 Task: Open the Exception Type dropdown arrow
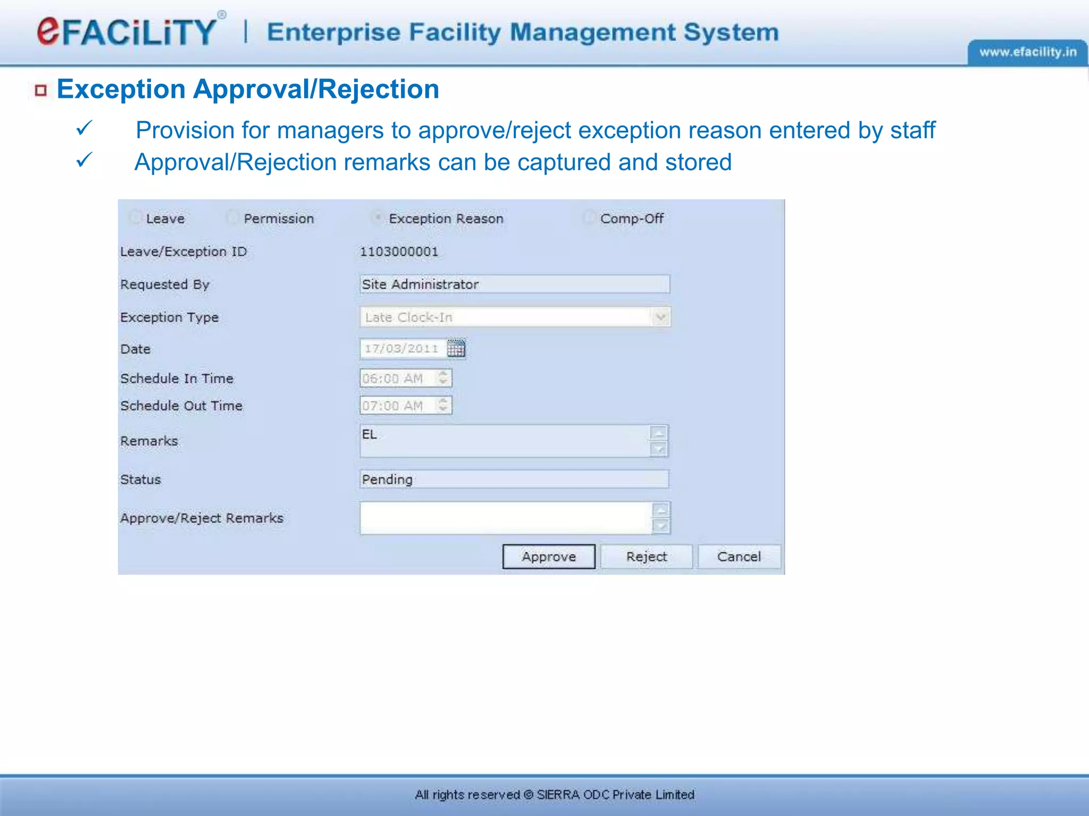(x=660, y=317)
